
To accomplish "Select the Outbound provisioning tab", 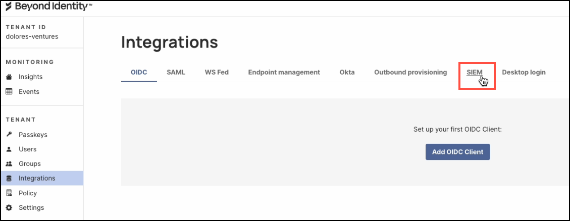I will (410, 72).
